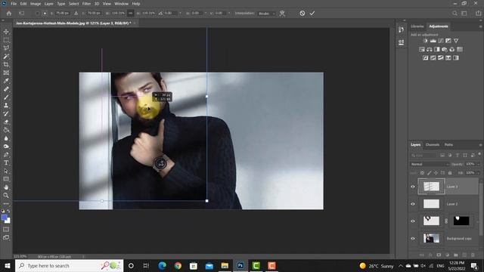Viewport: 484px width, 272px height.
Task: Toggle lock transparent pixels
Action: 422,173
